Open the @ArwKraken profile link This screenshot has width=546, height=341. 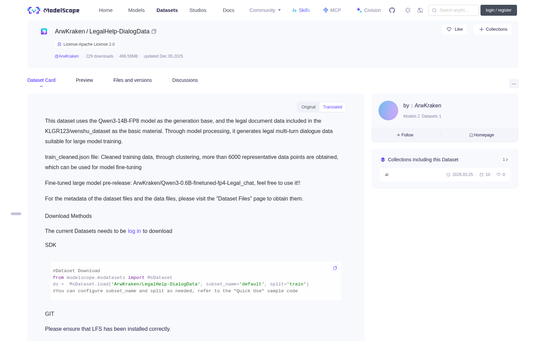pyautogui.click(x=67, y=56)
